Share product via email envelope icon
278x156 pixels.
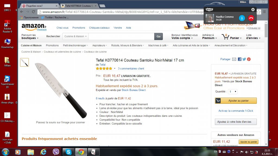pyautogui.click(x=234, y=59)
